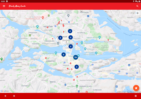
Task: Select the red pin near Vasamuseet
Action: [77, 44]
